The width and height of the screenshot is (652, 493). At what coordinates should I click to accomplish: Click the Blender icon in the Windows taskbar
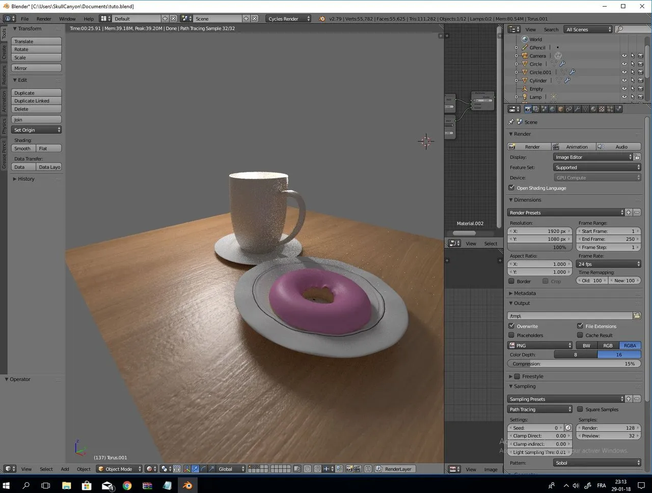pyautogui.click(x=187, y=485)
